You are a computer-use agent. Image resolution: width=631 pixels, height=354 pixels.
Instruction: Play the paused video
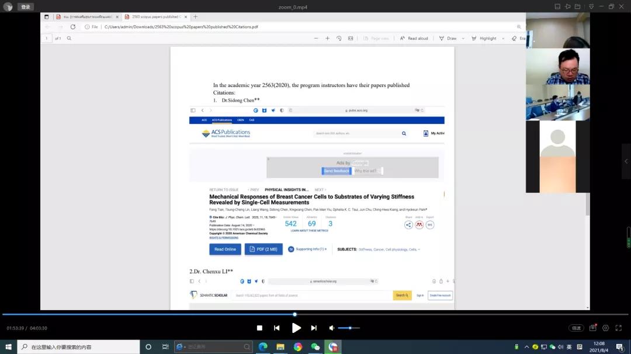(296, 328)
